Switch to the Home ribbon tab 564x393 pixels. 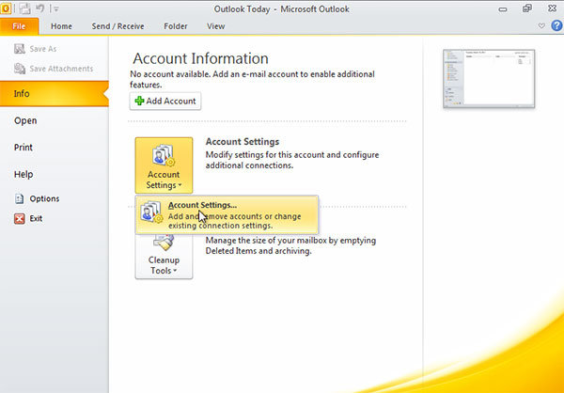click(61, 26)
